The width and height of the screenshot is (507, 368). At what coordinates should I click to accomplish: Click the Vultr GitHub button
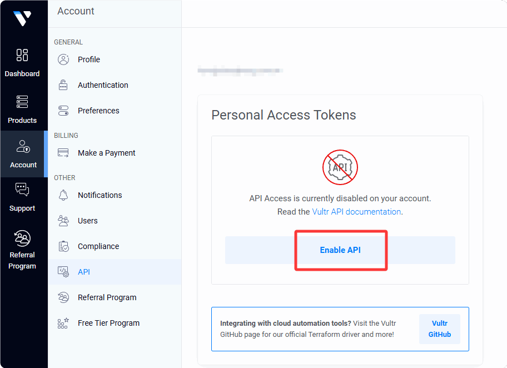pos(439,329)
